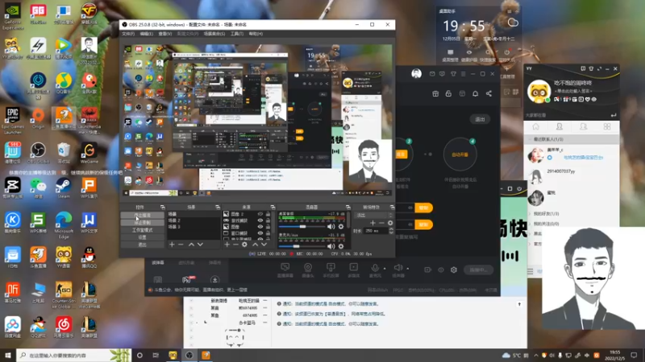The height and width of the screenshot is (362, 645).
Task: Open the Edit (E) menu in OBS
Action: pos(146,34)
